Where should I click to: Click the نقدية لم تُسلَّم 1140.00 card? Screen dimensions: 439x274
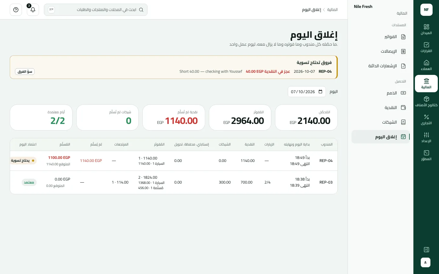coord(174,118)
